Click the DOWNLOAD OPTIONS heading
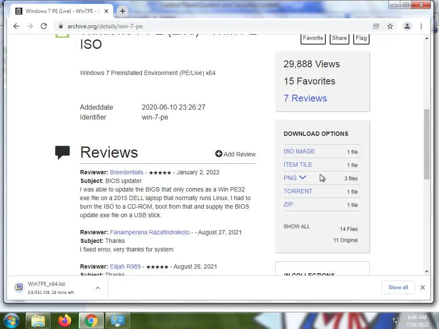This screenshot has width=439, height=329. click(316, 134)
